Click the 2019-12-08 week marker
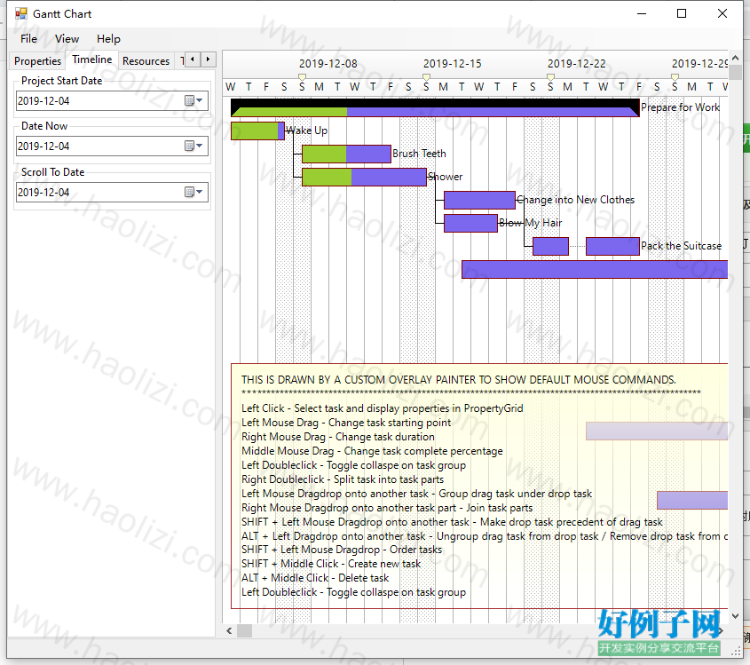The width and height of the screenshot is (750, 665). (302, 77)
